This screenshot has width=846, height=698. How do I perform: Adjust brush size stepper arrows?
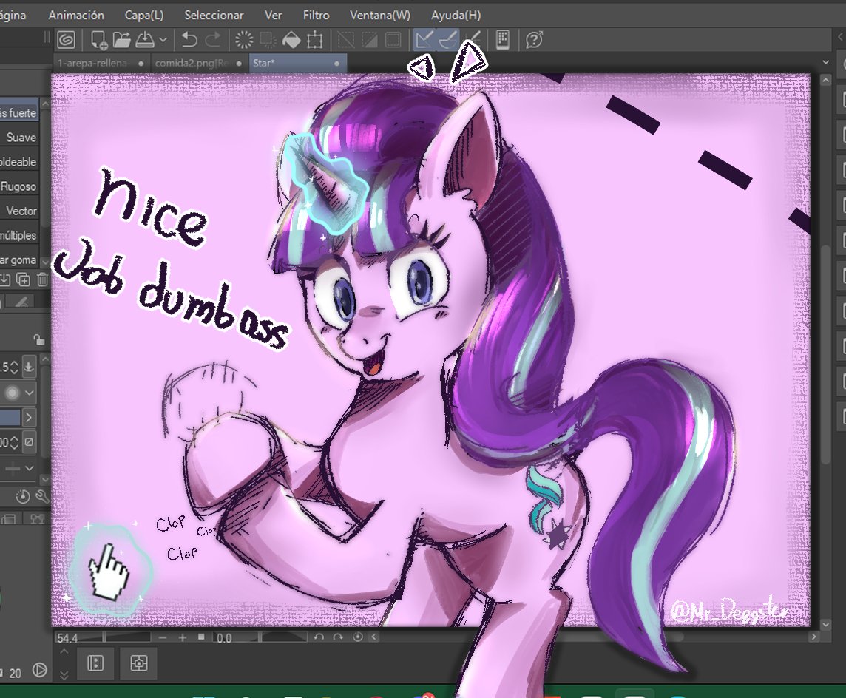point(14,367)
